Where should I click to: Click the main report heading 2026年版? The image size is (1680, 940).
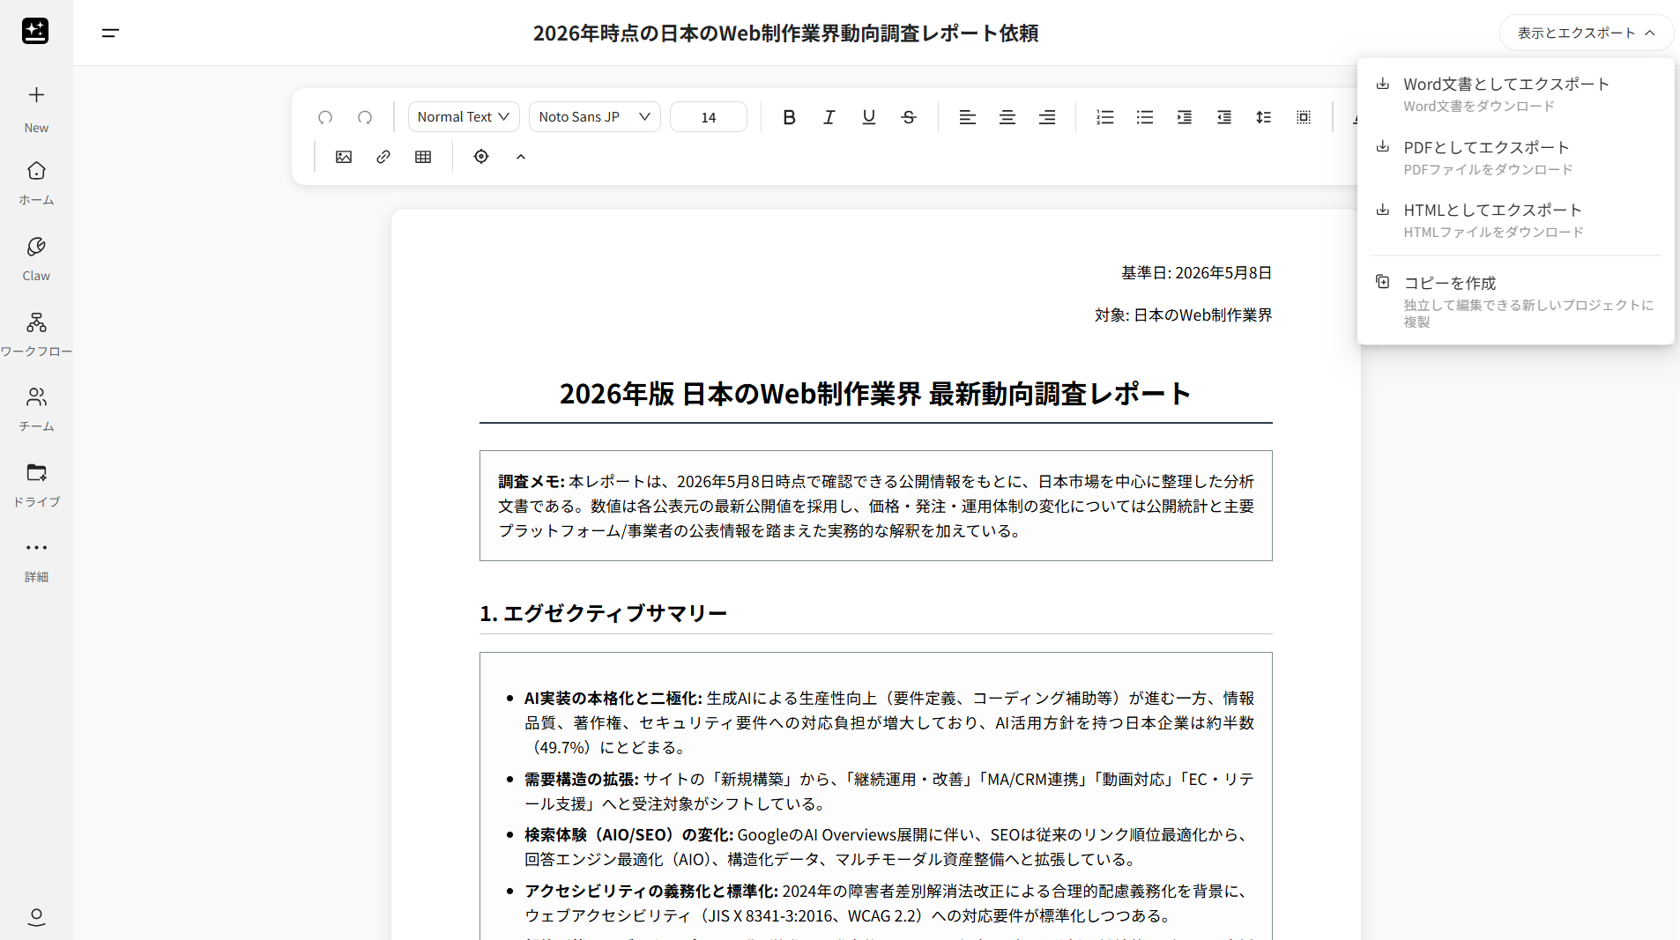tap(875, 393)
